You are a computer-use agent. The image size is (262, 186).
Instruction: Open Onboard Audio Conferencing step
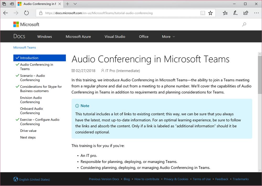coord(31,111)
